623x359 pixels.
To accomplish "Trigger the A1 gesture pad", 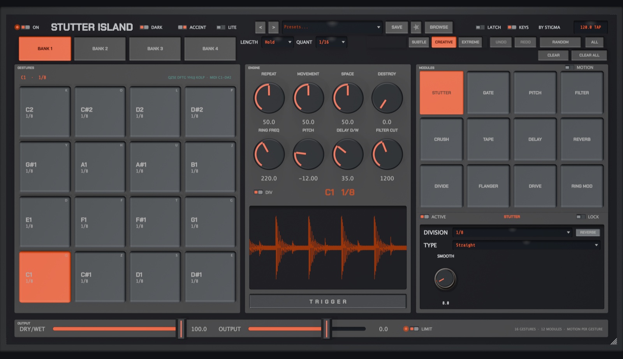I will (x=100, y=167).
